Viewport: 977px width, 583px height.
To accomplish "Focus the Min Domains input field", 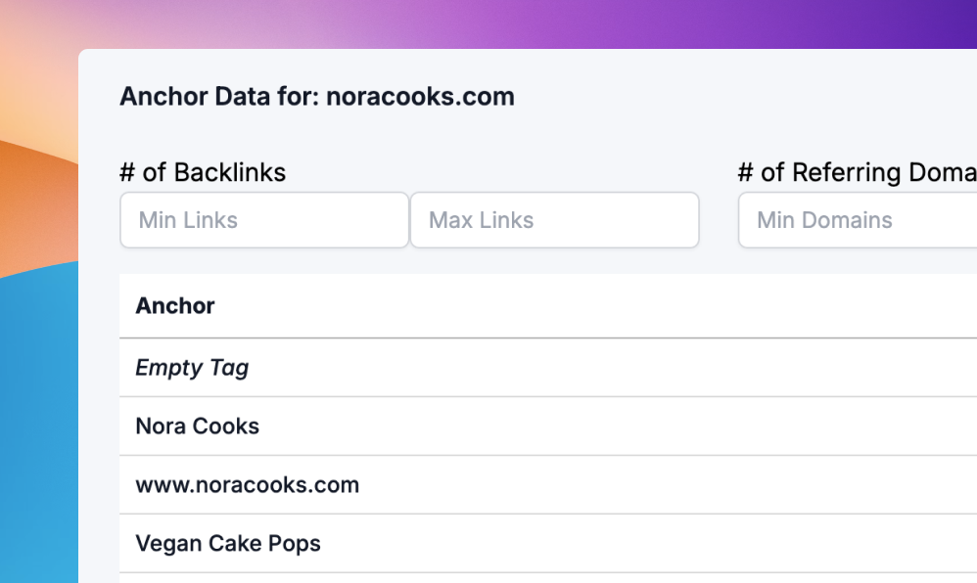I will 857,220.
